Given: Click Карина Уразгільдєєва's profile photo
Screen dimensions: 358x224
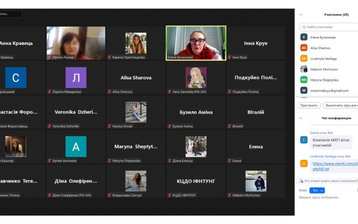Looking at the screenshot, I should tap(136, 43).
